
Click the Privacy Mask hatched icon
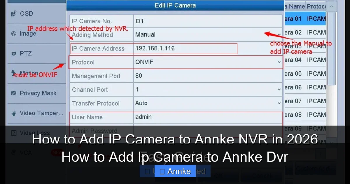[x=13, y=93]
